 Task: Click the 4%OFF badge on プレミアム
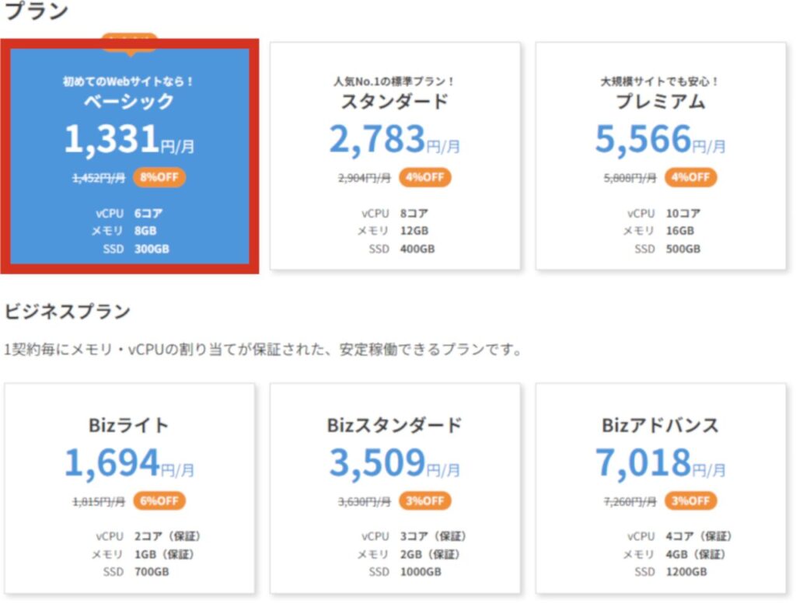[690, 177]
